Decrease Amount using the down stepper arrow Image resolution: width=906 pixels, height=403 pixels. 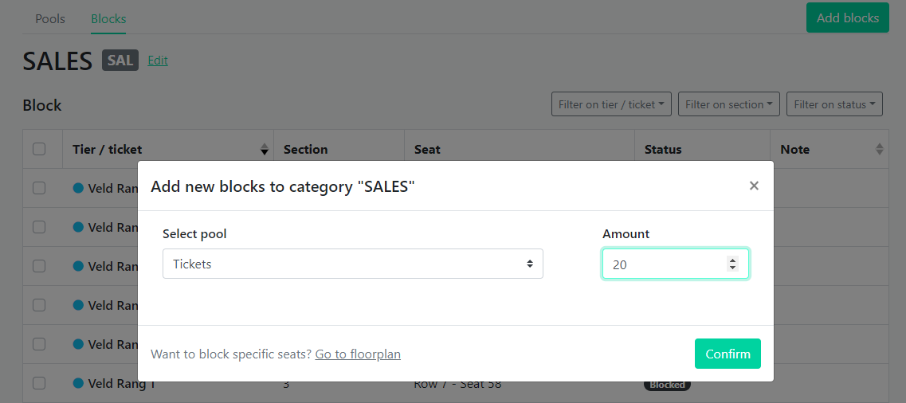click(x=732, y=268)
